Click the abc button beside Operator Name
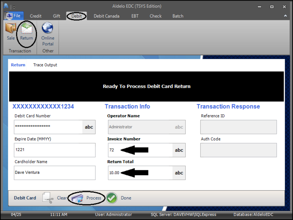 179,127
